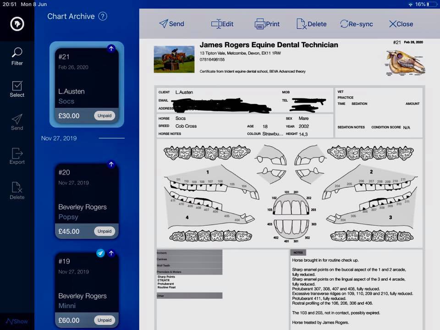Image resolution: width=440 pixels, height=330 pixels.
Task: Tap horse name 'Socs' in form
Action: click(x=181, y=118)
